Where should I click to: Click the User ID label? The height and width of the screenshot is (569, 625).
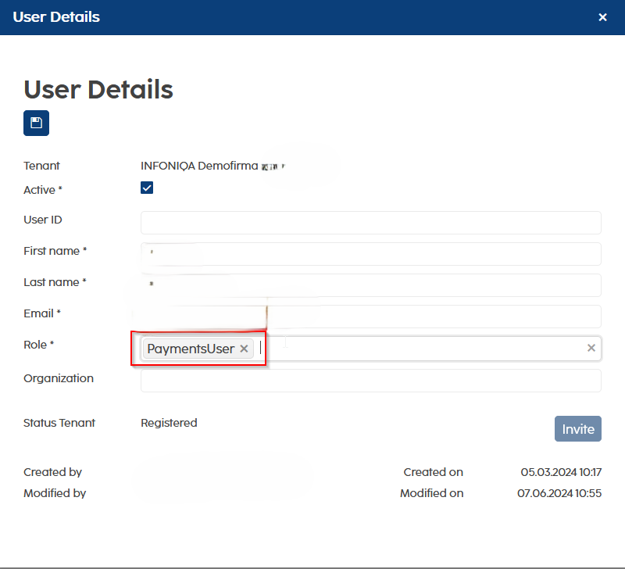click(43, 220)
